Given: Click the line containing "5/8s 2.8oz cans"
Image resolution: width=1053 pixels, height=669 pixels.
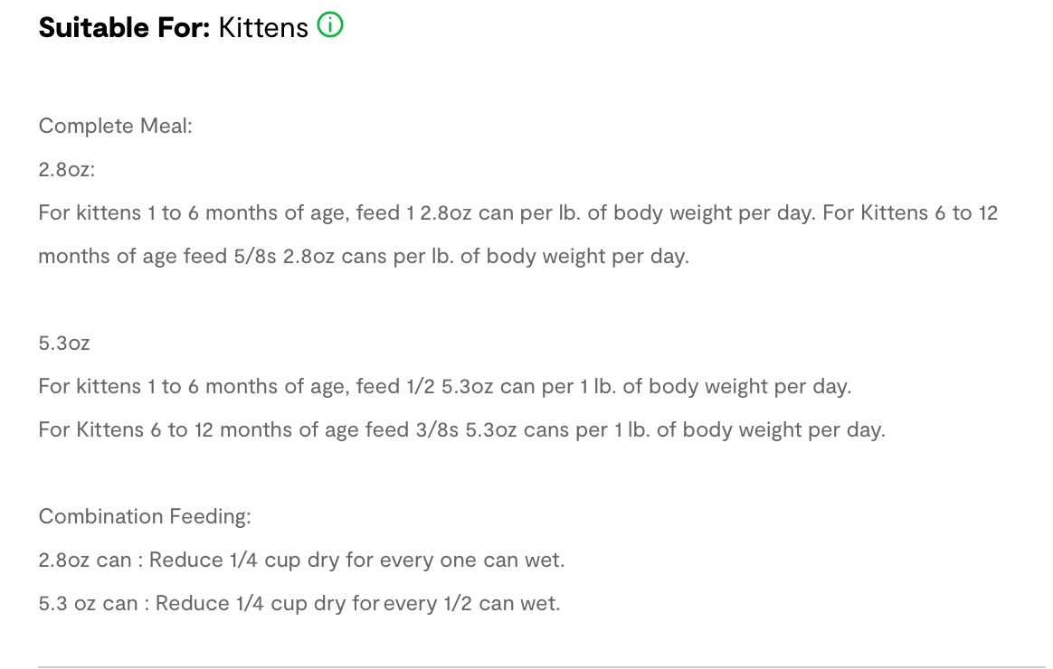Looking at the screenshot, I should coord(363,256).
